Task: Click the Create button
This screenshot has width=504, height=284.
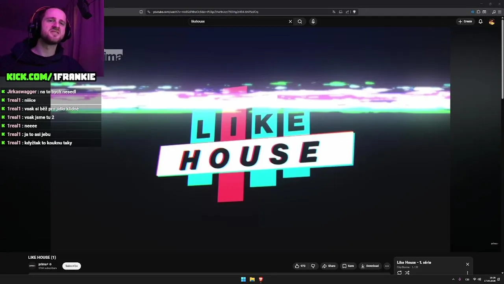Action: (x=465, y=22)
